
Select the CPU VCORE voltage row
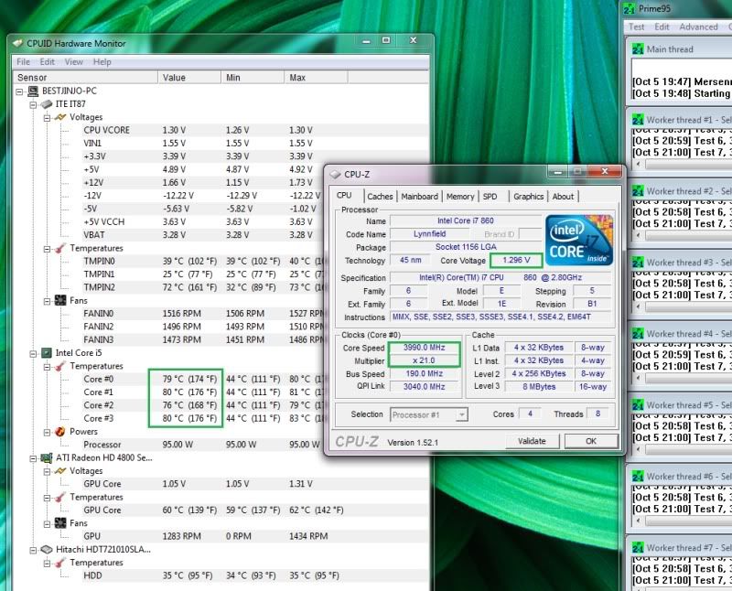coord(107,130)
